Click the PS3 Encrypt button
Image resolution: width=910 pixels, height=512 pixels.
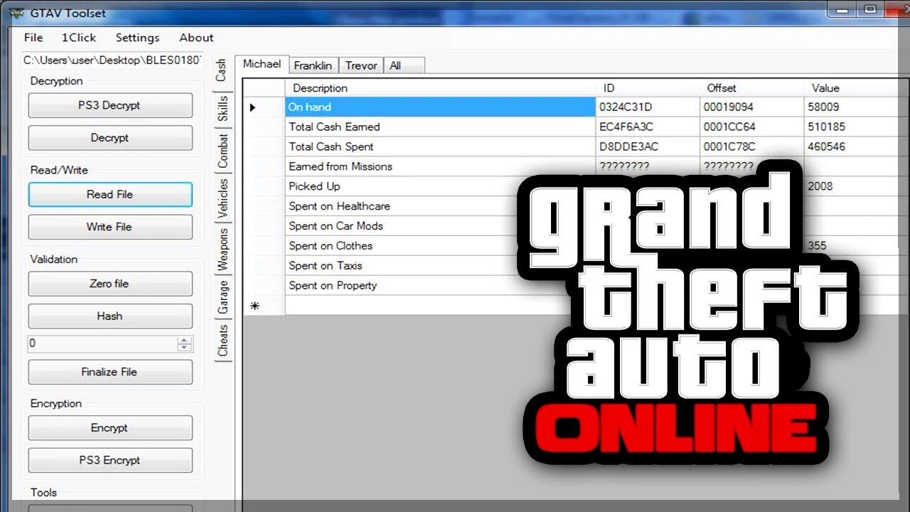tap(110, 460)
